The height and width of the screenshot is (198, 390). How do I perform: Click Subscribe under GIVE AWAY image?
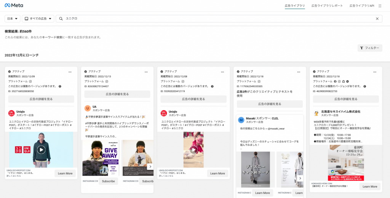(108, 181)
